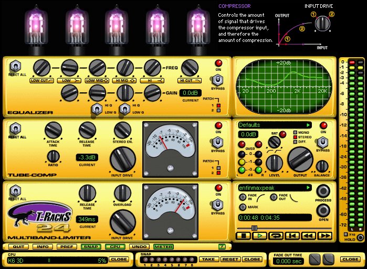Flip the Equalizer Bypass switch
Viewport: 367px width, 269px height.
pos(218,80)
